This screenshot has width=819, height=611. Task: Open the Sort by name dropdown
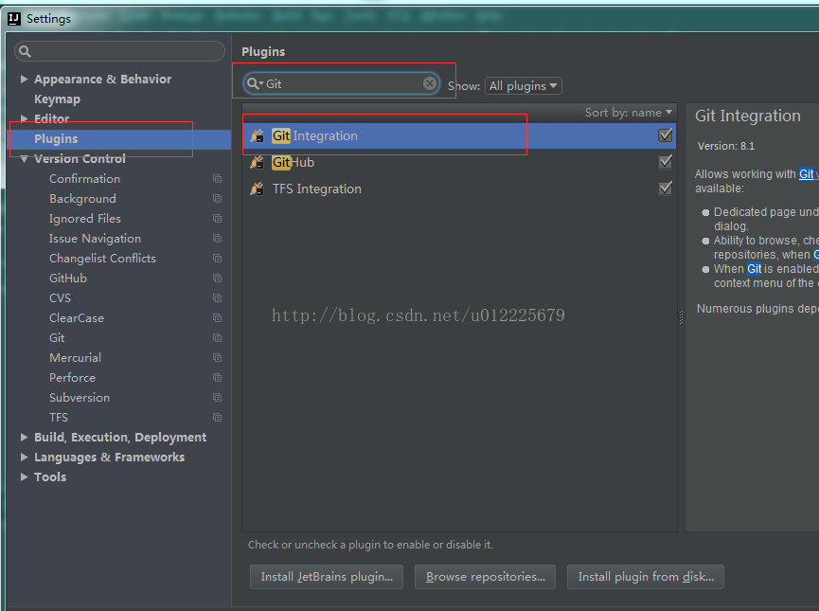629,113
